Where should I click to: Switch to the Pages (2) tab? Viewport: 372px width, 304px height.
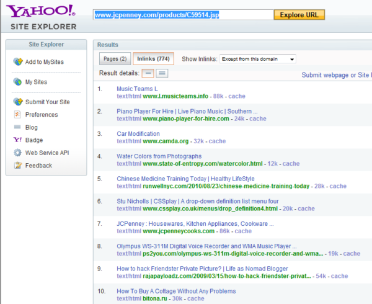(x=114, y=59)
